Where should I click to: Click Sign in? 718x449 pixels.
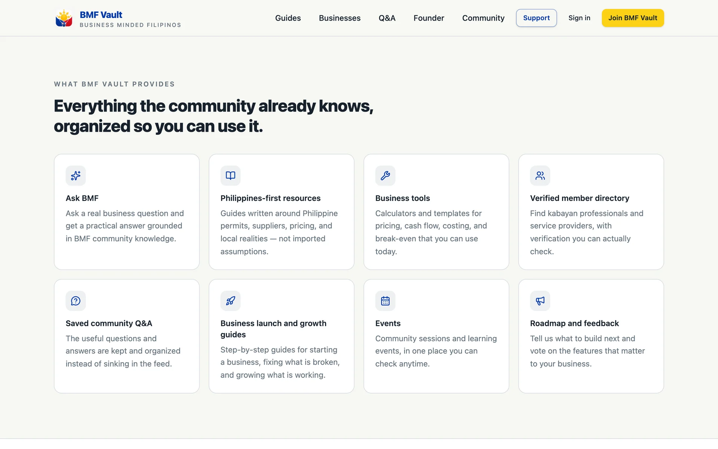pos(579,18)
